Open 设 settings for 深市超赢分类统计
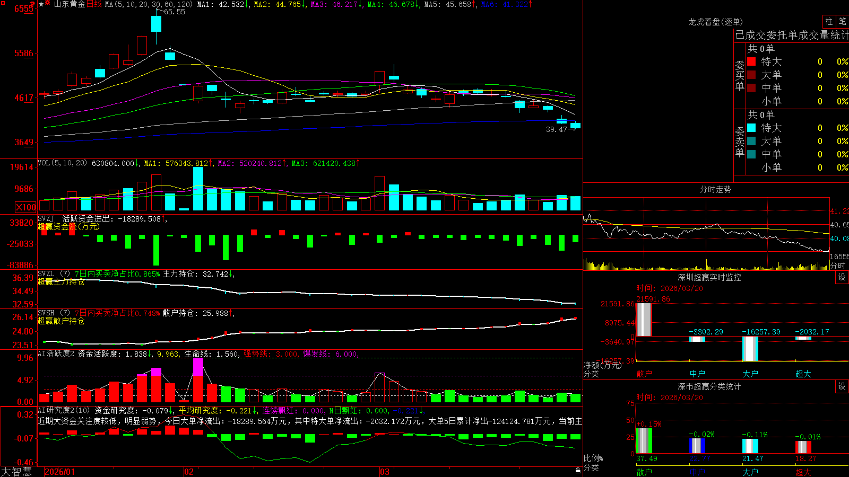The image size is (849, 477). coord(842,386)
